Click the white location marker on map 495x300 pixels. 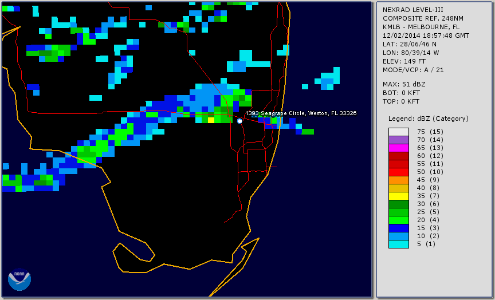[239, 121]
